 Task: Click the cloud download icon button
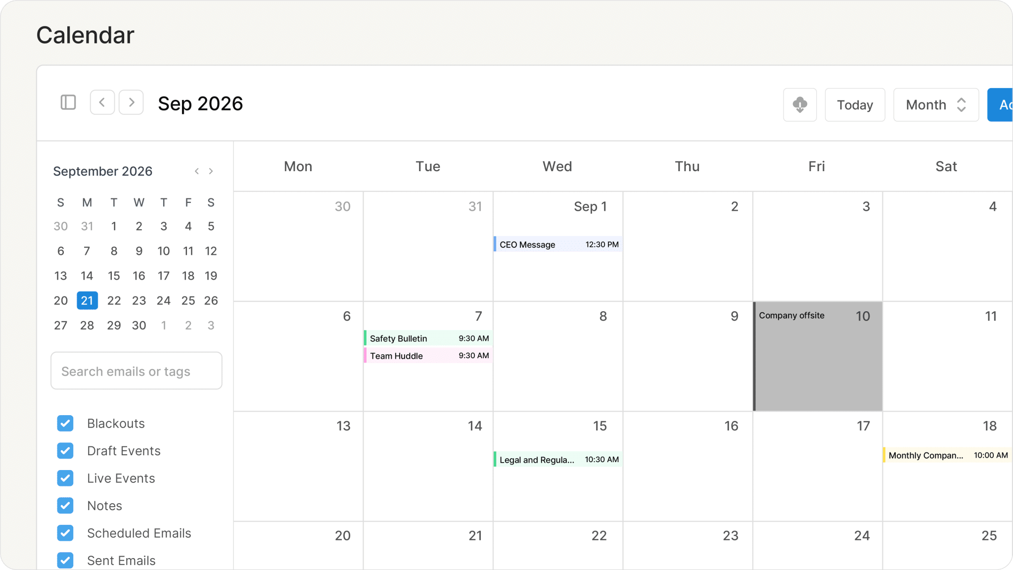click(800, 105)
